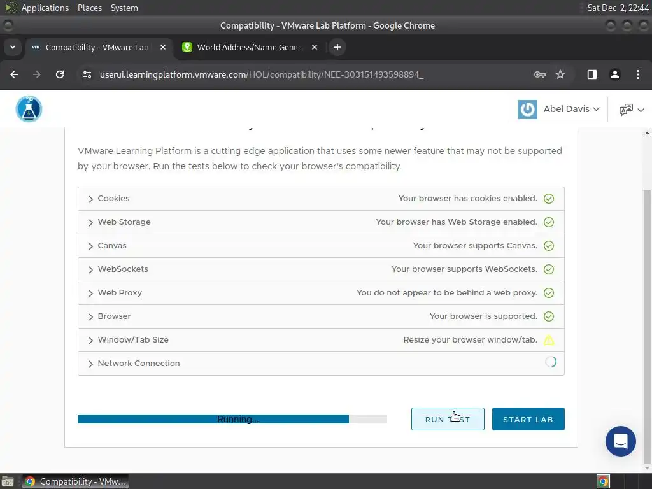Expand the Network Connection test row
Screen dimensions: 652x489
click(x=321, y=364)
